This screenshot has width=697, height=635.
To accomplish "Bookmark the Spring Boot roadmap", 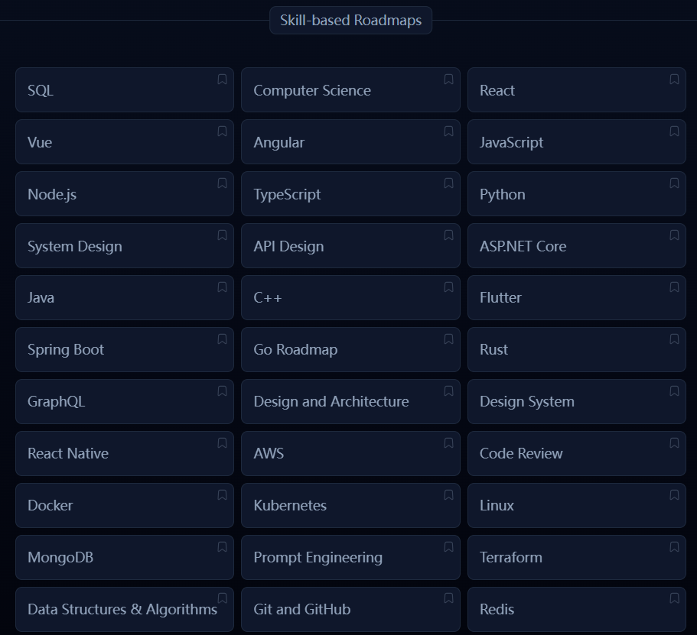I will [x=222, y=339].
